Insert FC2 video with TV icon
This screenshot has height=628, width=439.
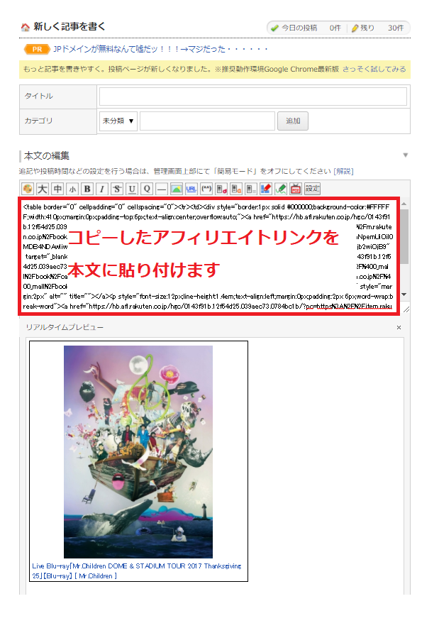tap(296, 189)
